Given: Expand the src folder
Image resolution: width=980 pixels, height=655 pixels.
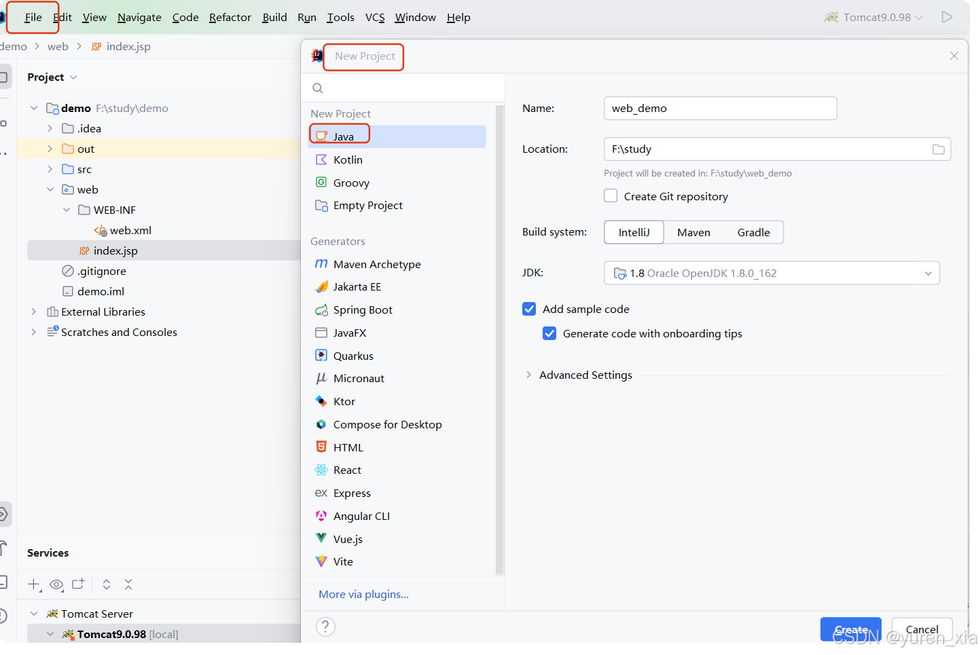Looking at the screenshot, I should 50,169.
